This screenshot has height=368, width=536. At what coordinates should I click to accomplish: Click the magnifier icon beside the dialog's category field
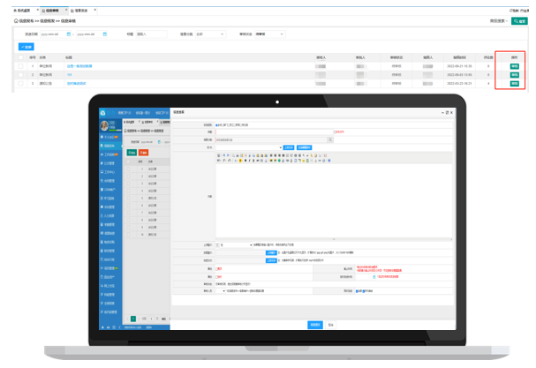click(x=331, y=139)
